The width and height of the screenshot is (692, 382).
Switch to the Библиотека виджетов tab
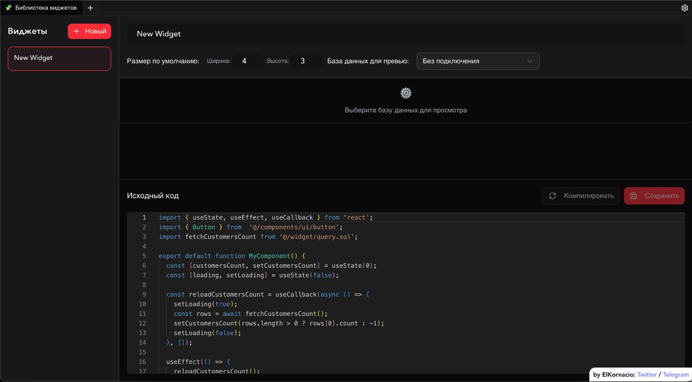pyautogui.click(x=45, y=8)
